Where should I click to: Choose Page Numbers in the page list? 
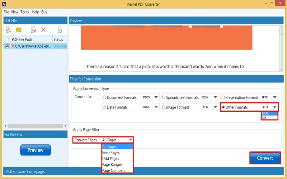tap(117, 170)
